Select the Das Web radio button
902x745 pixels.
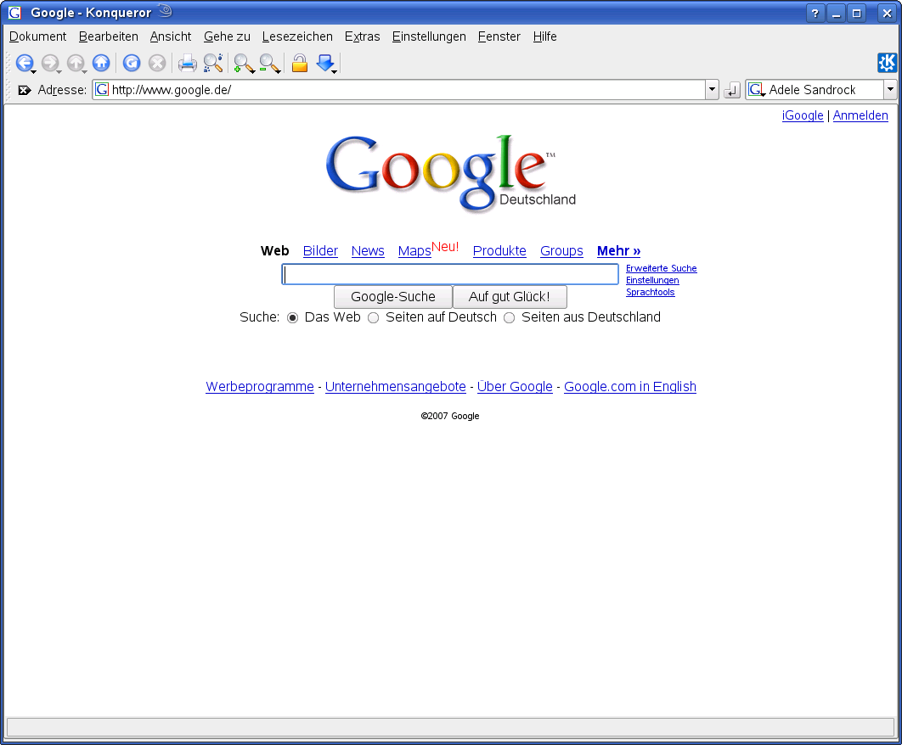click(x=293, y=318)
